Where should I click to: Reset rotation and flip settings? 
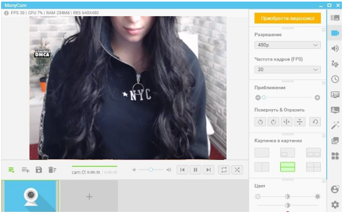click(x=315, y=122)
